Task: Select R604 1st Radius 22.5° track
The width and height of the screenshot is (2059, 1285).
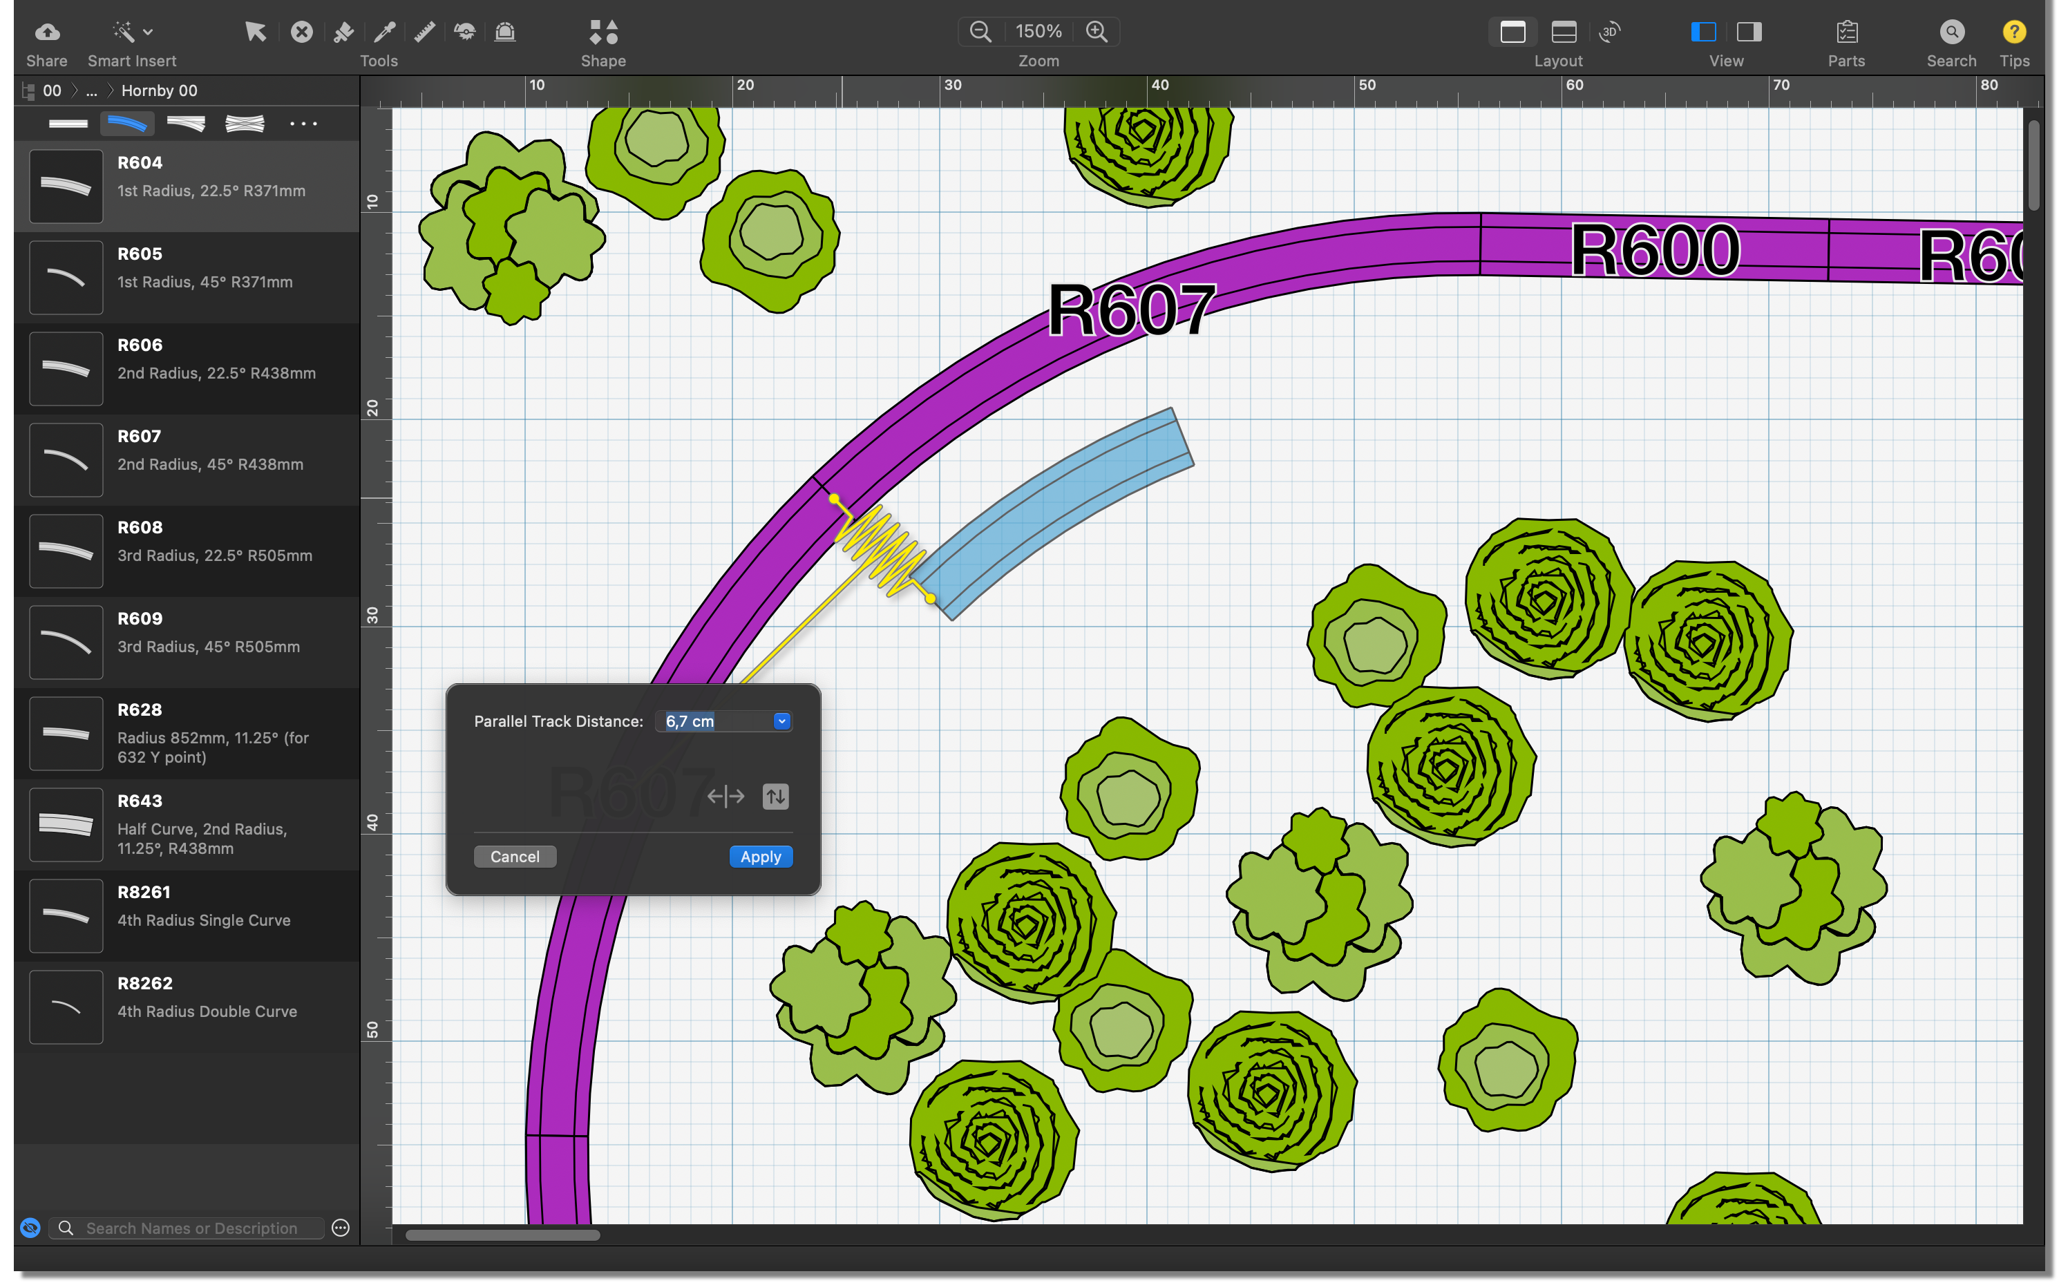Action: coord(187,186)
